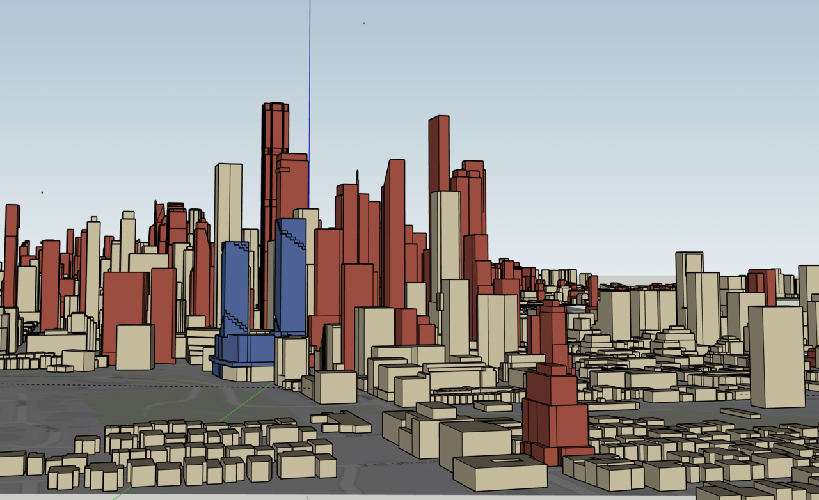
Task: Select the tall beige tower beside the tallest skyscraper
Action: [228, 205]
